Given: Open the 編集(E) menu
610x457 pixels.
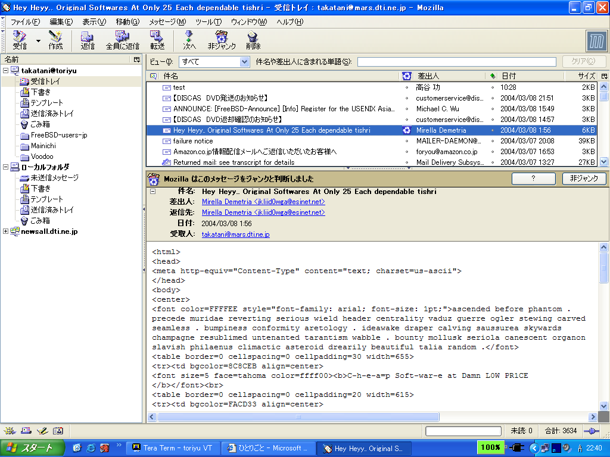Looking at the screenshot, I should [61, 22].
